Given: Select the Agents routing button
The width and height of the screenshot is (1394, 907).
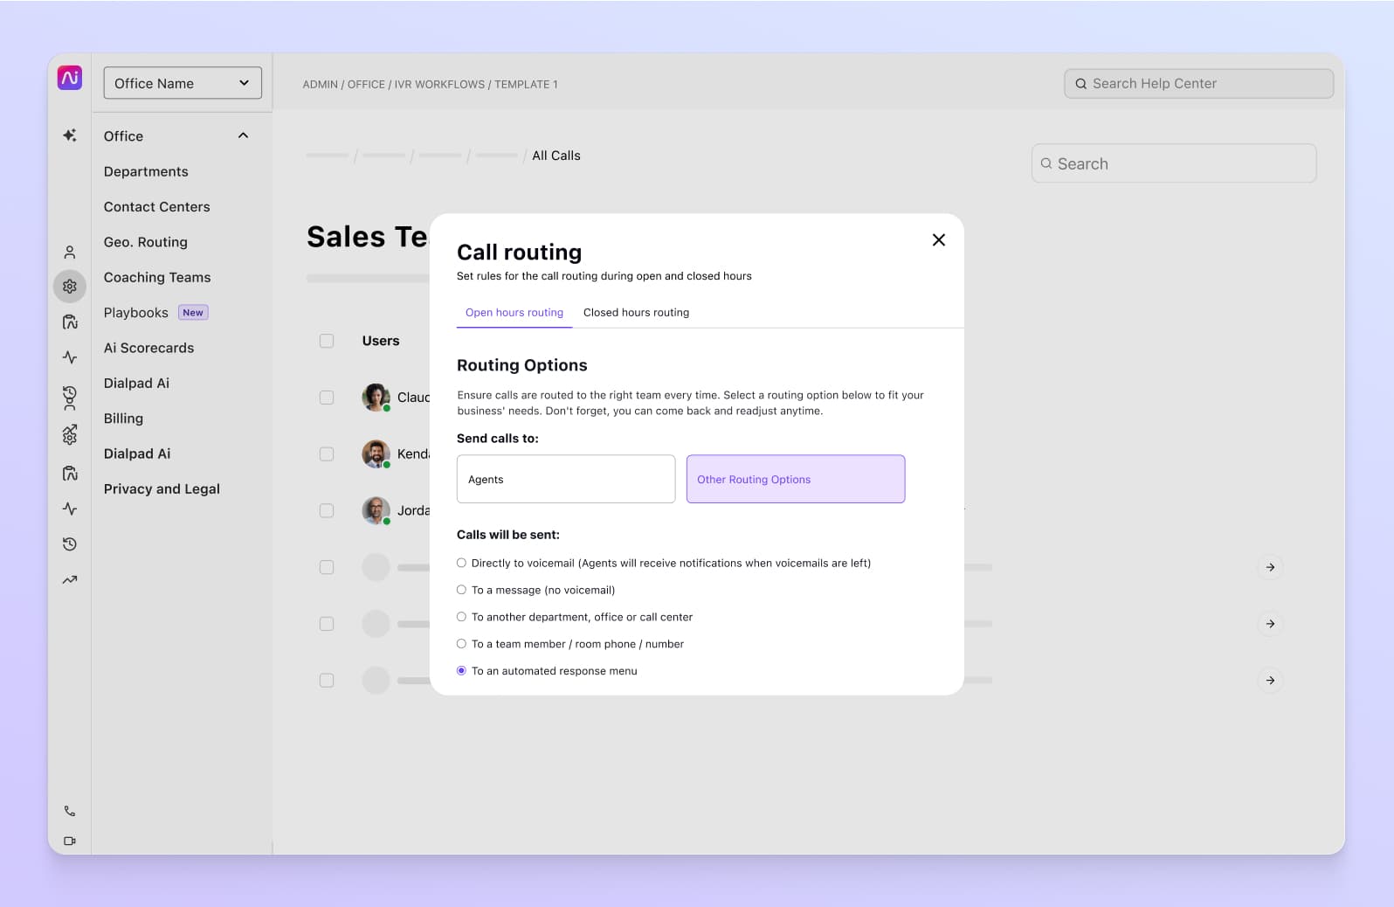Looking at the screenshot, I should pos(565,479).
